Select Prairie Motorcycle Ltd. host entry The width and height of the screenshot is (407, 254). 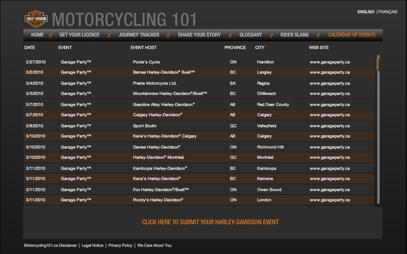[155, 83]
